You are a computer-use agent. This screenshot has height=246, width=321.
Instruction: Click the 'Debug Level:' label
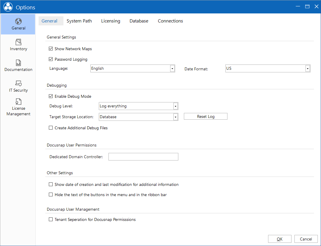(61, 106)
